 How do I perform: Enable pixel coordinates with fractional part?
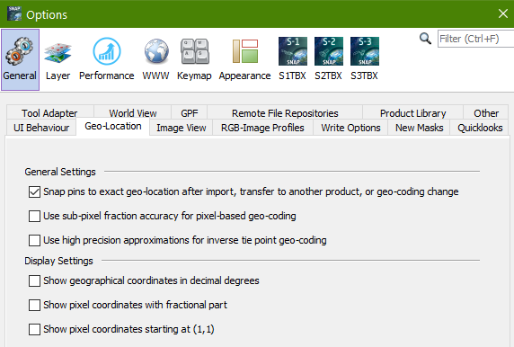tap(34, 305)
